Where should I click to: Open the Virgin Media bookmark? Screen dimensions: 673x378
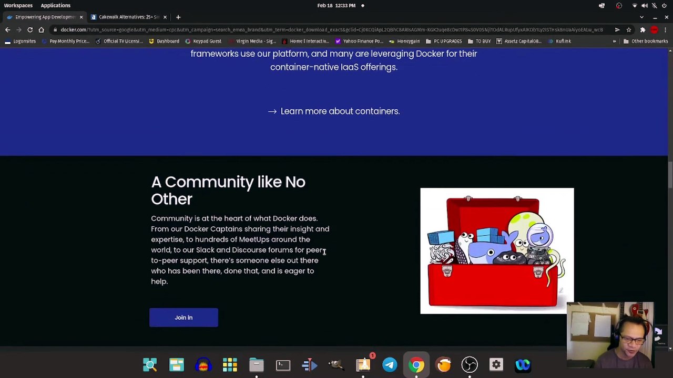(x=252, y=41)
